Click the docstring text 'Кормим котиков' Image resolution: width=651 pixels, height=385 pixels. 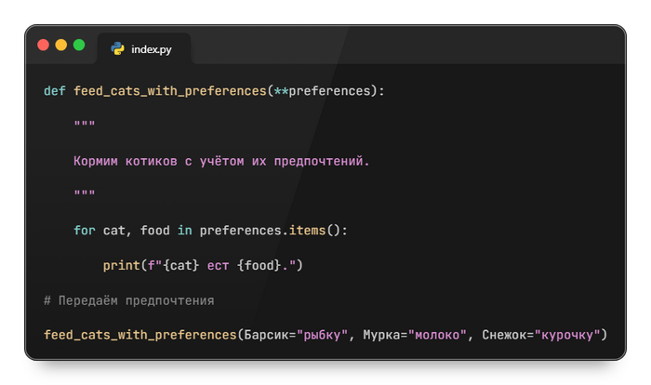pyautogui.click(x=126, y=161)
